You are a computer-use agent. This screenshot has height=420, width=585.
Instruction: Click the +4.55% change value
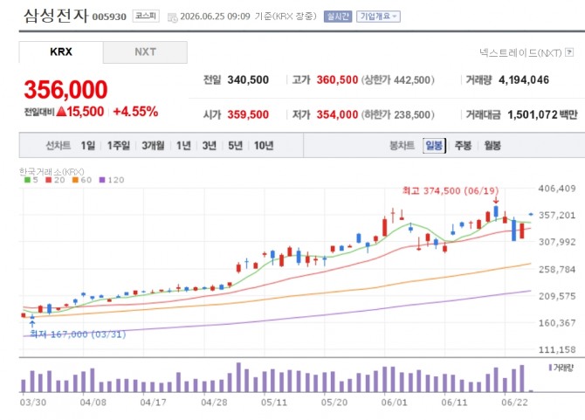[x=136, y=112]
